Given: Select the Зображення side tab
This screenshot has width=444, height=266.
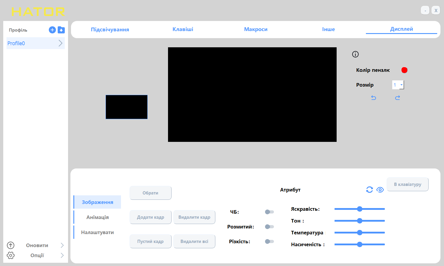Looking at the screenshot, I should coord(97,202).
